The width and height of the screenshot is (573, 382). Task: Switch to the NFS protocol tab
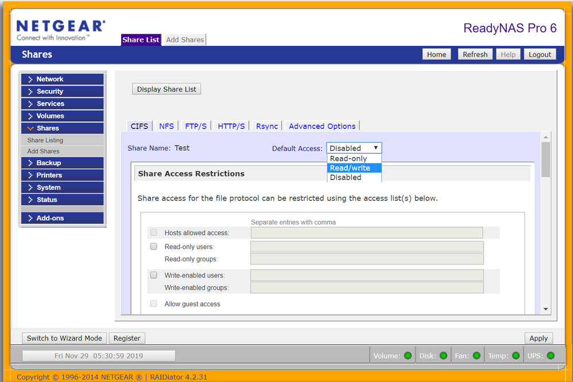pyautogui.click(x=167, y=126)
